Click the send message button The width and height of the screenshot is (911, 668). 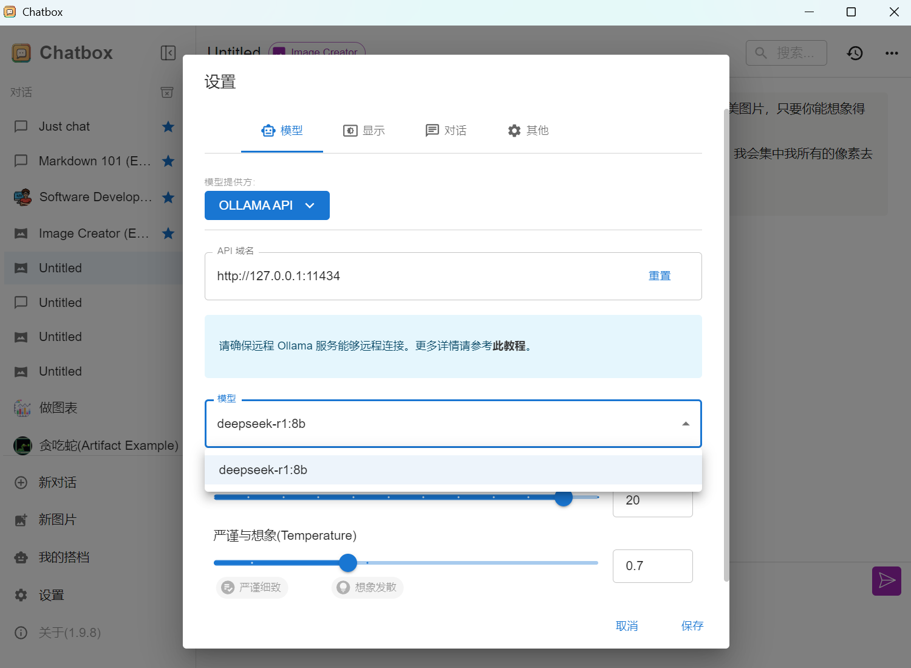(x=886, y=581)
